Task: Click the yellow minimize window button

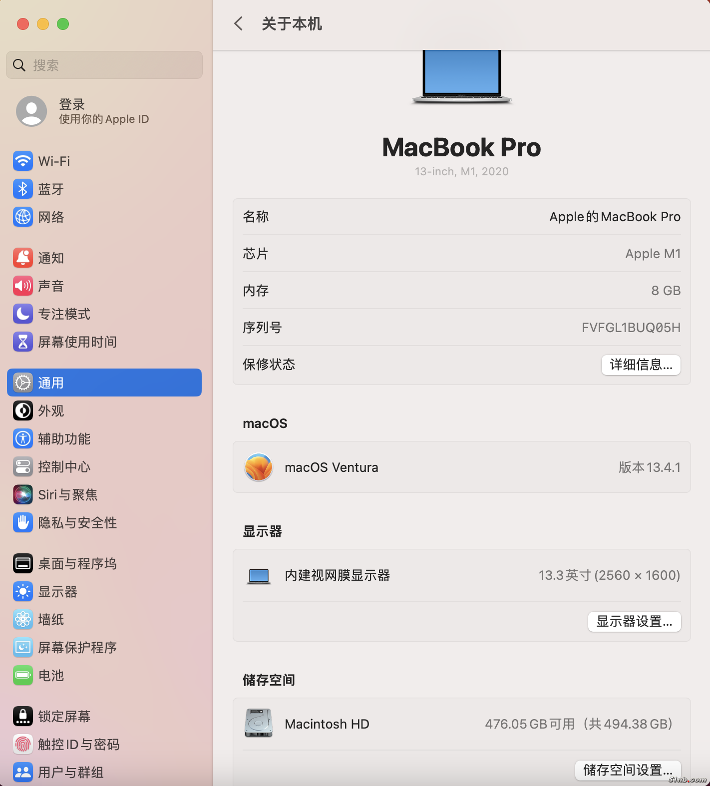Action: tap(43, 23)
